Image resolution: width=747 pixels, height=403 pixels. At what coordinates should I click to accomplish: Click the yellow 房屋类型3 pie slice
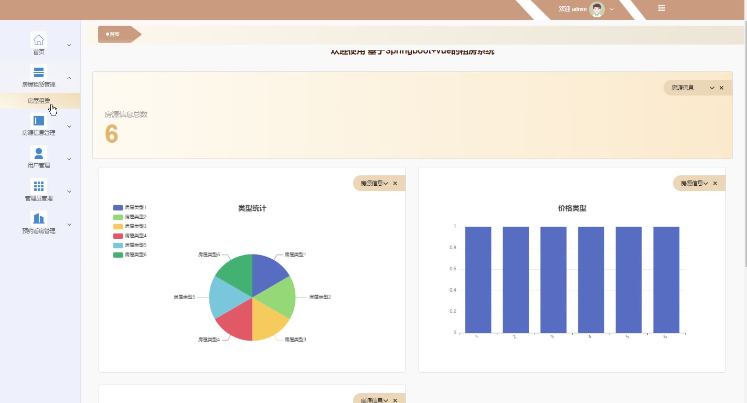pos(266,322)
